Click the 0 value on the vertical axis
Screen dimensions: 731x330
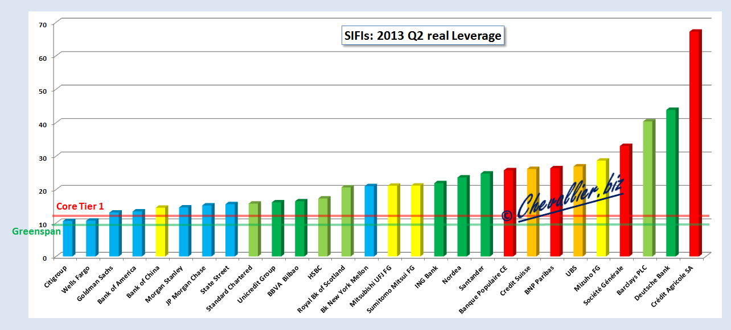[44, 257]
